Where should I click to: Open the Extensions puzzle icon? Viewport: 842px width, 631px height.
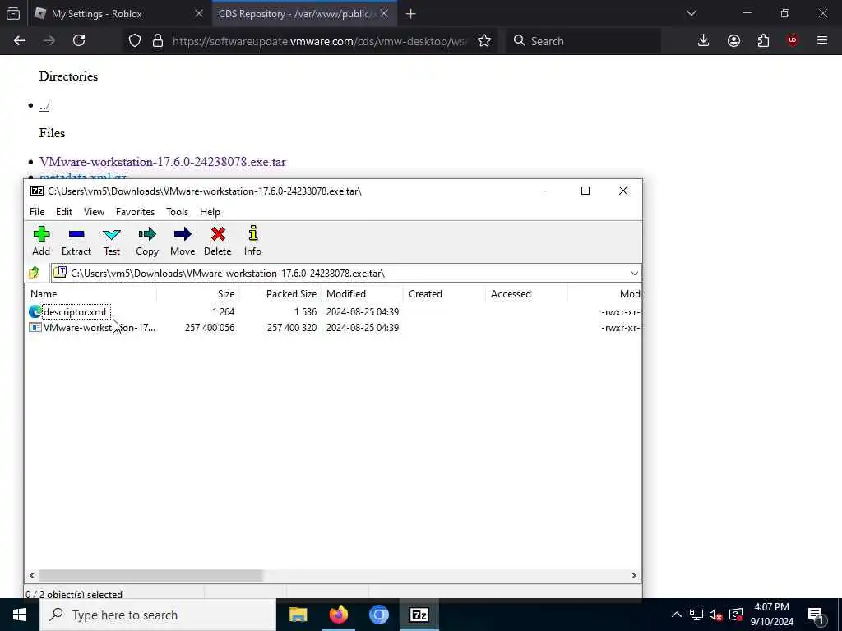(763, 41)
